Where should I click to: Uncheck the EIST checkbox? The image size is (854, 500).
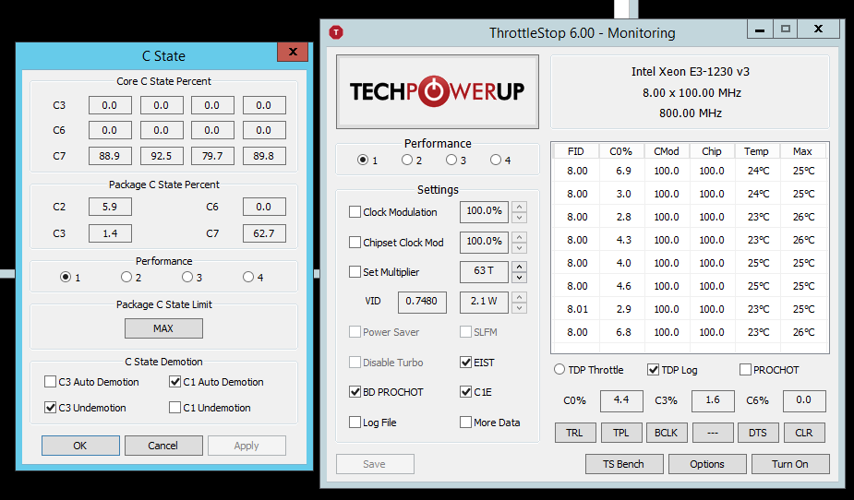coord(465,363)
